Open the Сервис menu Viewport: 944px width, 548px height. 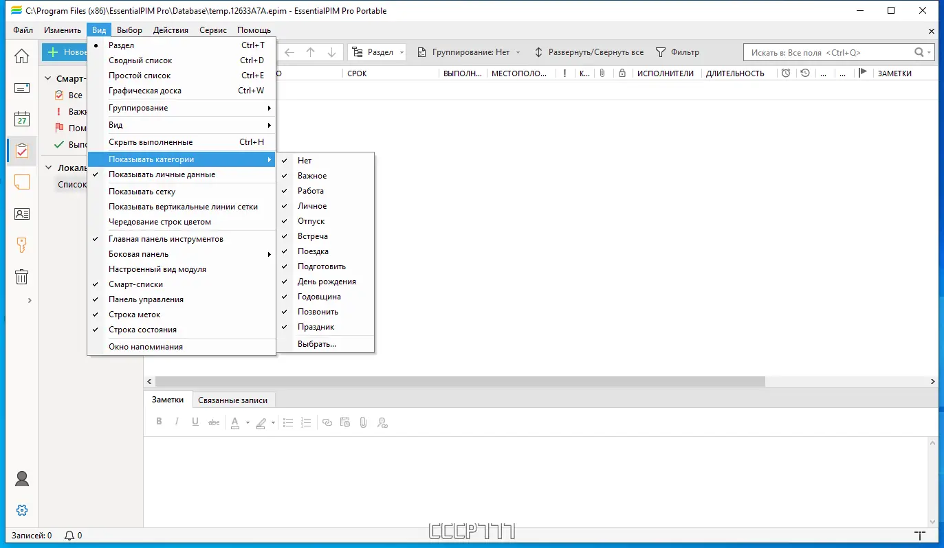click(x=213, y=30)
